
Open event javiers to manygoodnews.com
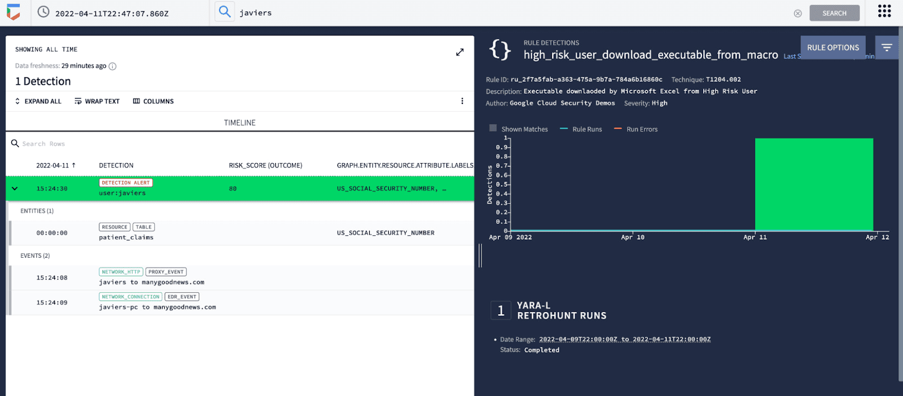tap(151, 282)
